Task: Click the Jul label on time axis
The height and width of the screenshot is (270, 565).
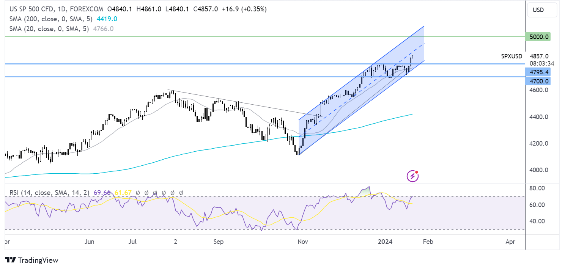Action: pos(132,241)
